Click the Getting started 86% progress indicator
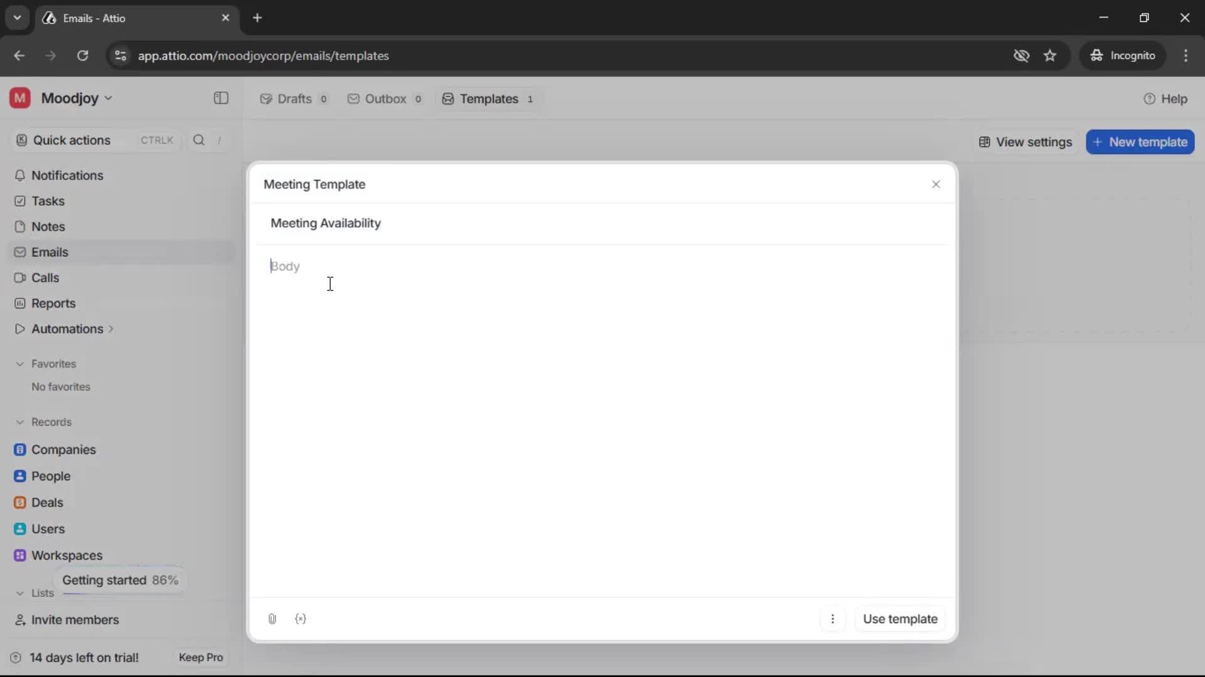Screen dimensions: 1205x677 click(x=121, y=580)
